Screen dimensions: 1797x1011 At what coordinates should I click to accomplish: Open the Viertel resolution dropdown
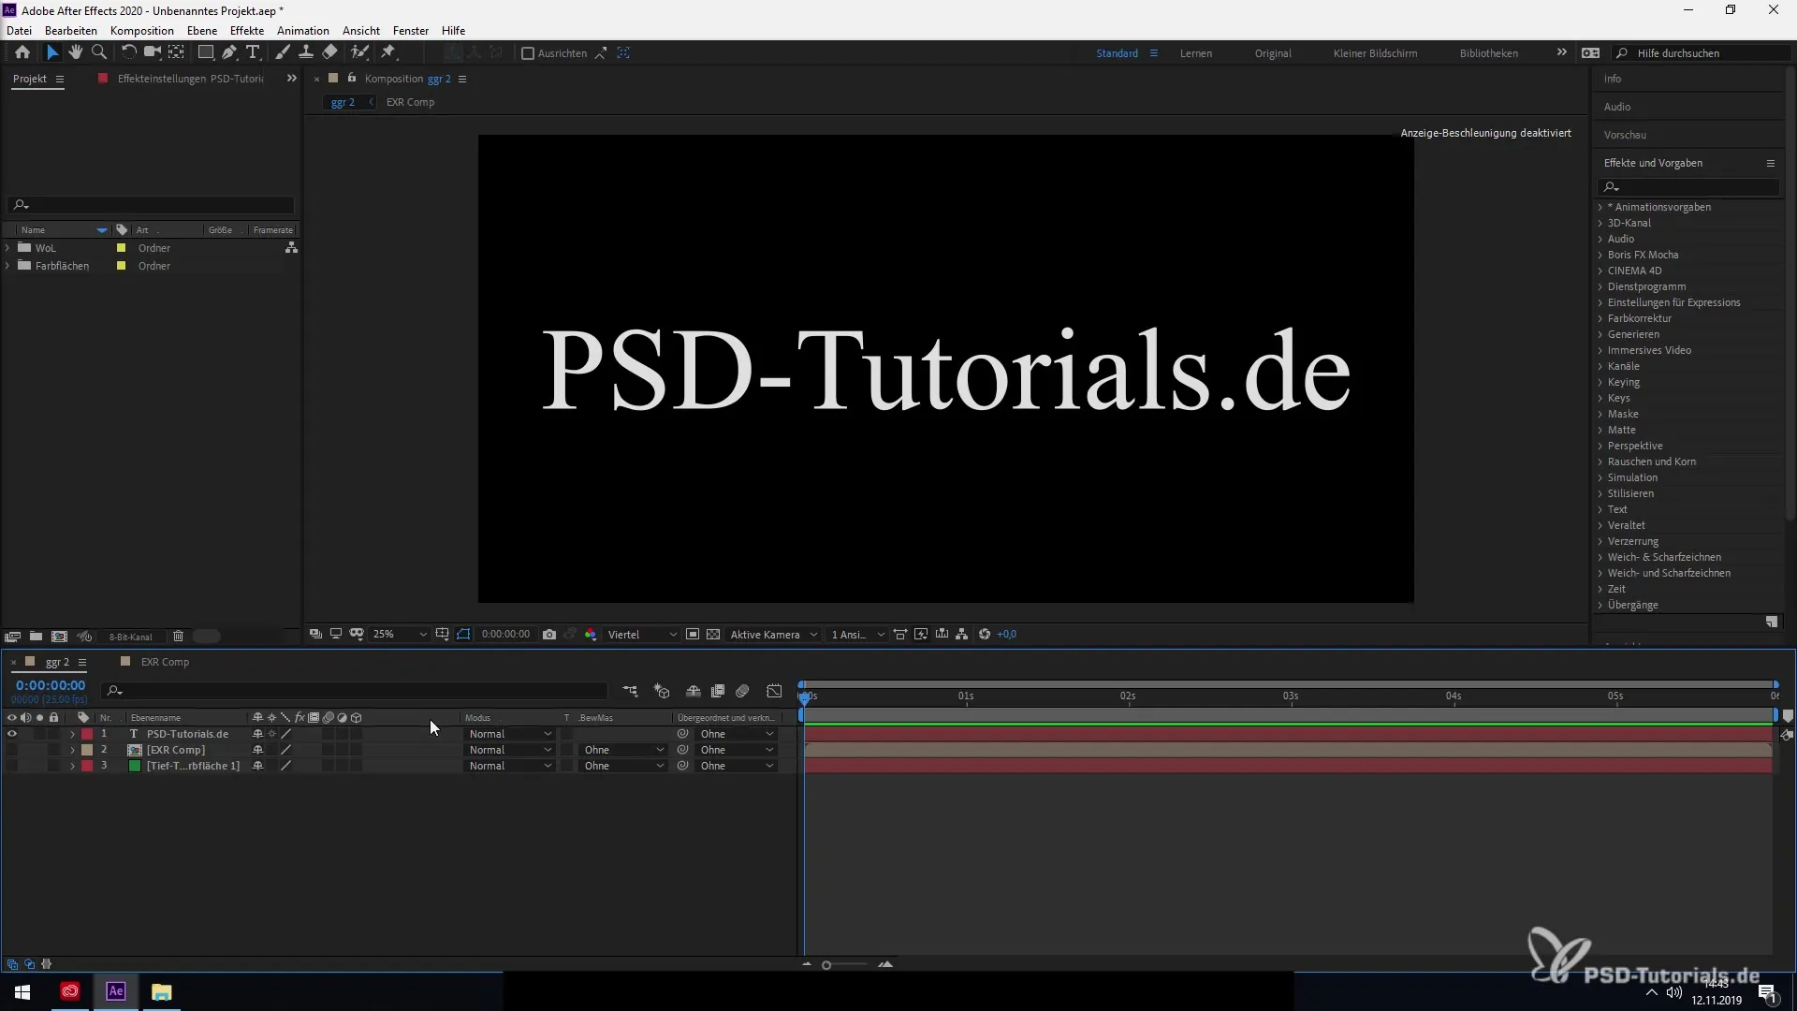point(642,635)
